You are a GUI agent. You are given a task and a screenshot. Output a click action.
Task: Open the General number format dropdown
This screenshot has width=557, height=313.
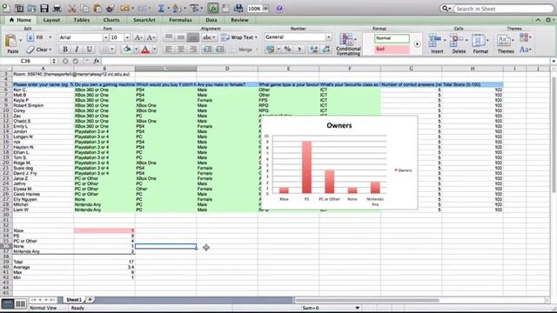pos(329,37)
